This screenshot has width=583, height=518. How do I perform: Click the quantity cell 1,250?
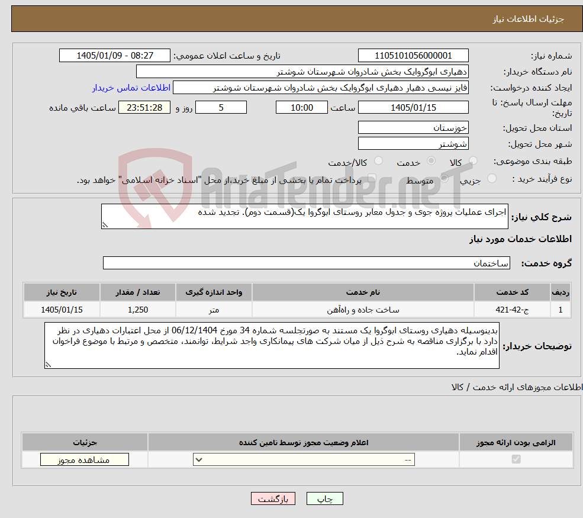(x=137, y=310)
